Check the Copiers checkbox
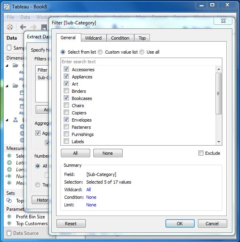 [67, 112]
